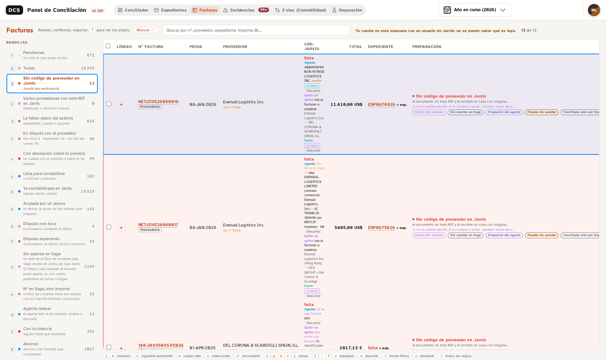Viewport: 606px width, 360px height.
Task: Open the Varios proveedores con este NIF tray
Action: (52, 103)
